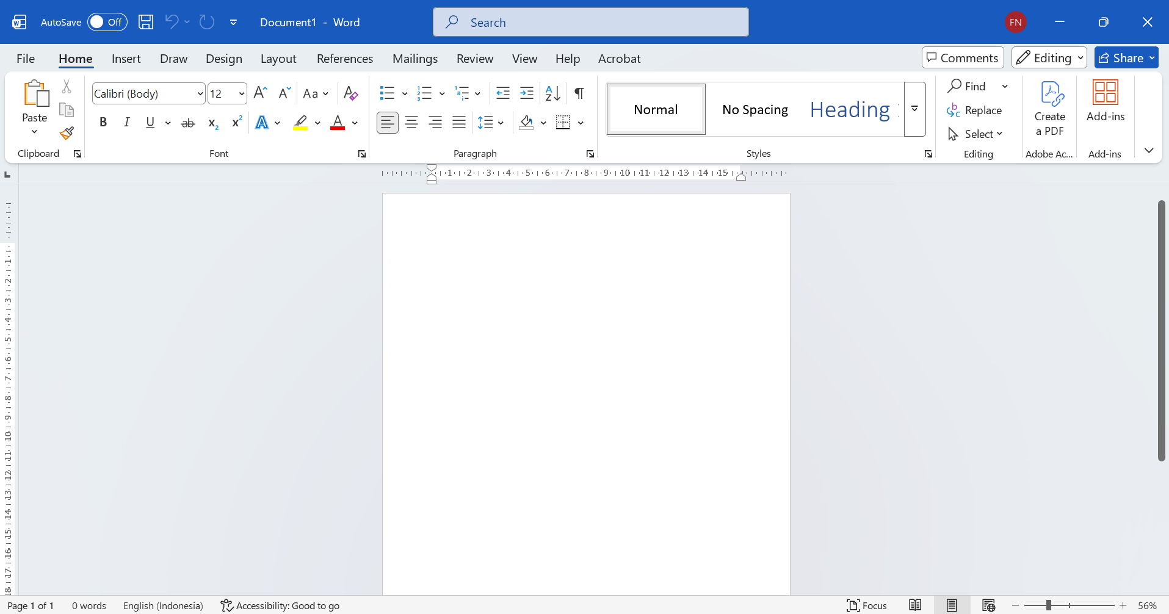Click the Replace button

click(x=975, y=110)
